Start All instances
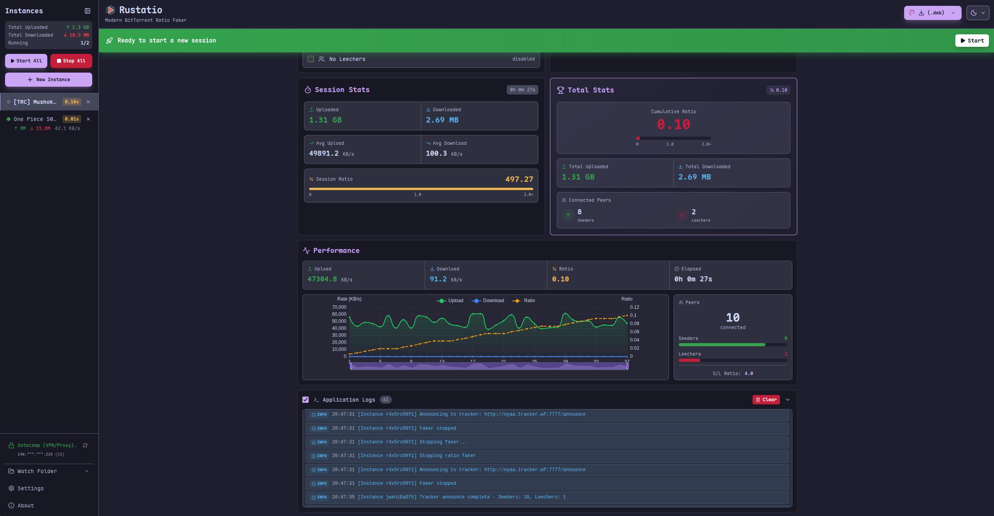 point(26,61)
